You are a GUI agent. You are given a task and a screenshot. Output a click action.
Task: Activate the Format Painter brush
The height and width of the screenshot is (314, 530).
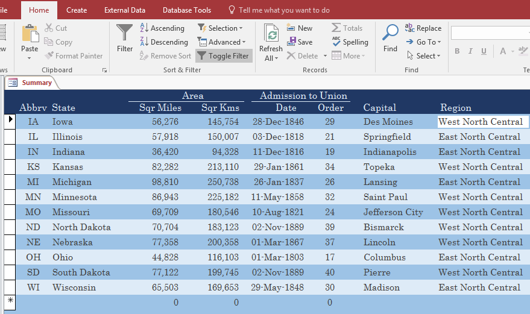pos(49,55)
